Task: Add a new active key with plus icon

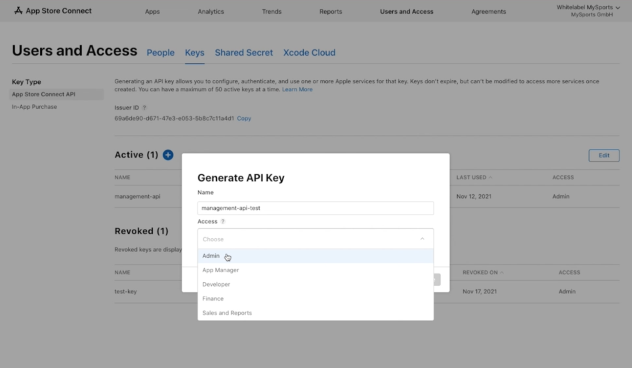Action: click(168, 155)
